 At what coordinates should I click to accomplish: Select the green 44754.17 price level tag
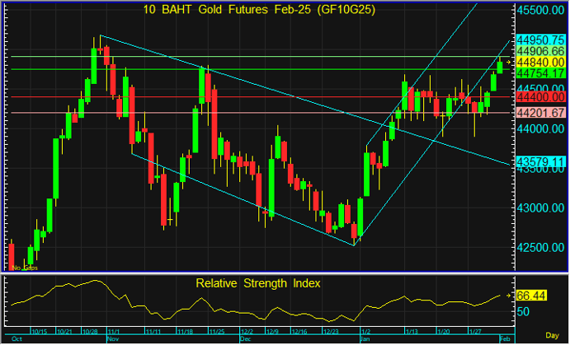click(x=540, y=73)
